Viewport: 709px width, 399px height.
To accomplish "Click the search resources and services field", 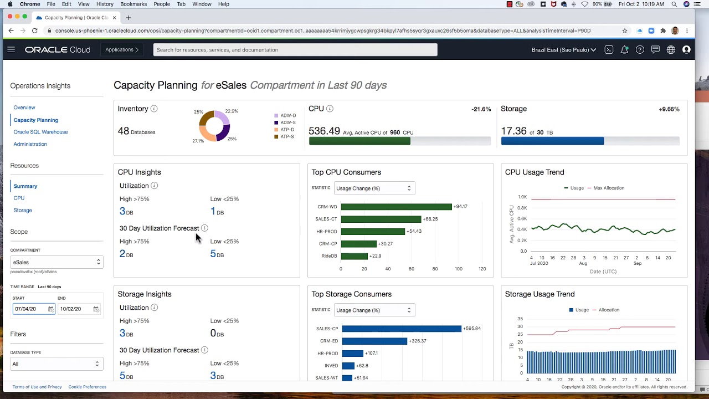I will coord(295,49).
